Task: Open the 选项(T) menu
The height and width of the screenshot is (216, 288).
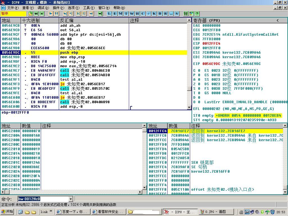Action: [74, 8]
